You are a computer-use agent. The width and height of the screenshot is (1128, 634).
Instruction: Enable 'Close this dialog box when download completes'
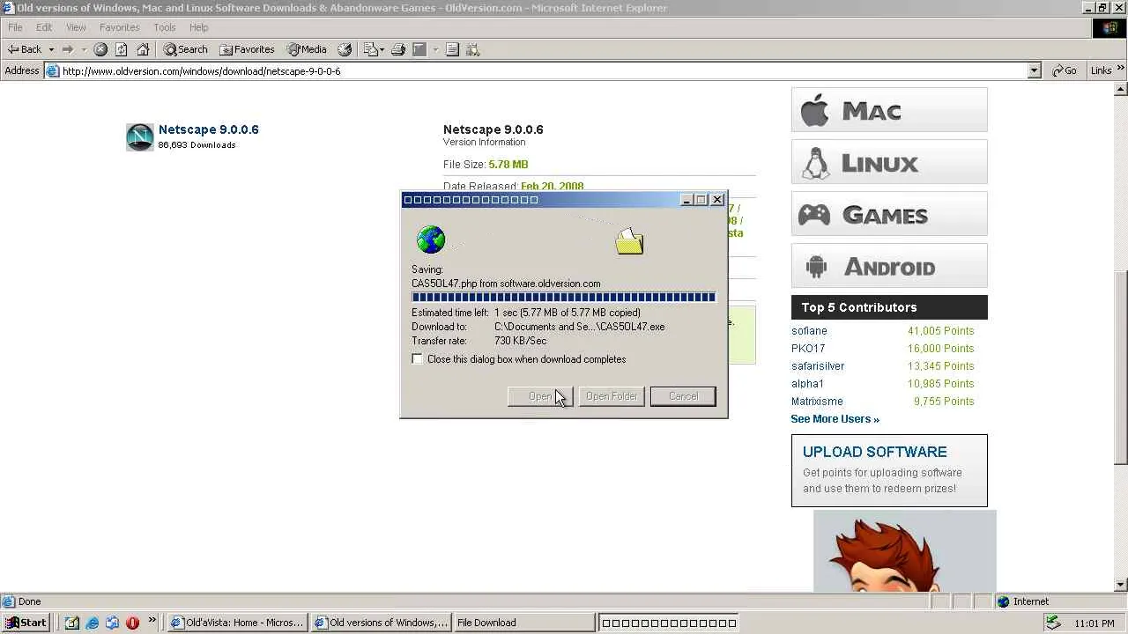[418, 359]
